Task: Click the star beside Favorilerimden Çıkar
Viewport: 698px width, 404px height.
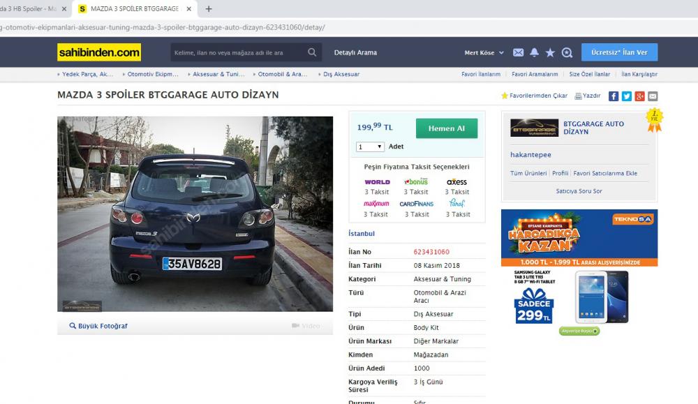Action: tap(505, 95)
